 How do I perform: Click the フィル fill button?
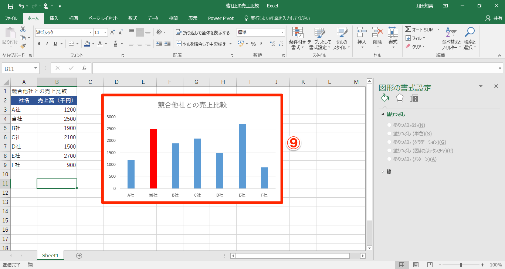[x=416, y=38]
